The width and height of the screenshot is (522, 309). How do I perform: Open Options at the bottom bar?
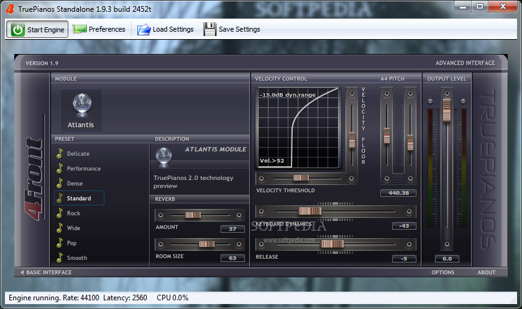(442, 272)
